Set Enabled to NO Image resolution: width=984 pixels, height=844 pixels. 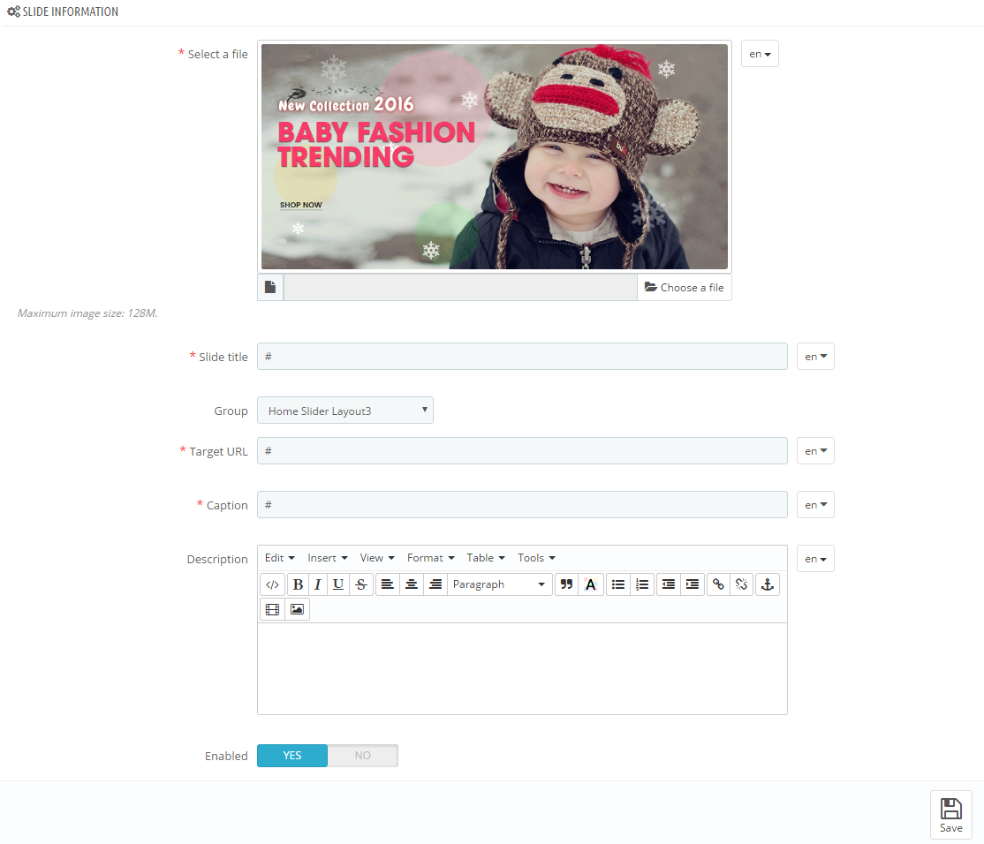[363, 756]
